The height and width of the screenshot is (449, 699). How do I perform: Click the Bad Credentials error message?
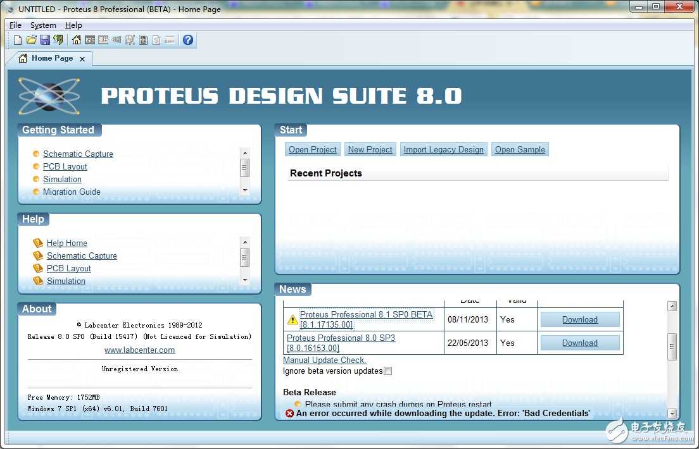pyautogui.click(x=443, y=414)
